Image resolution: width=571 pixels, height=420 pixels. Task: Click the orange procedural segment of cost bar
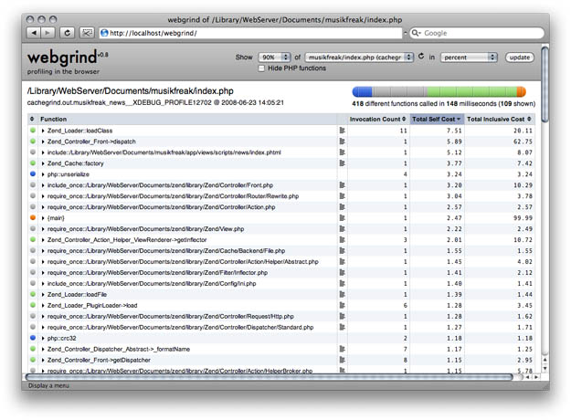521,91
